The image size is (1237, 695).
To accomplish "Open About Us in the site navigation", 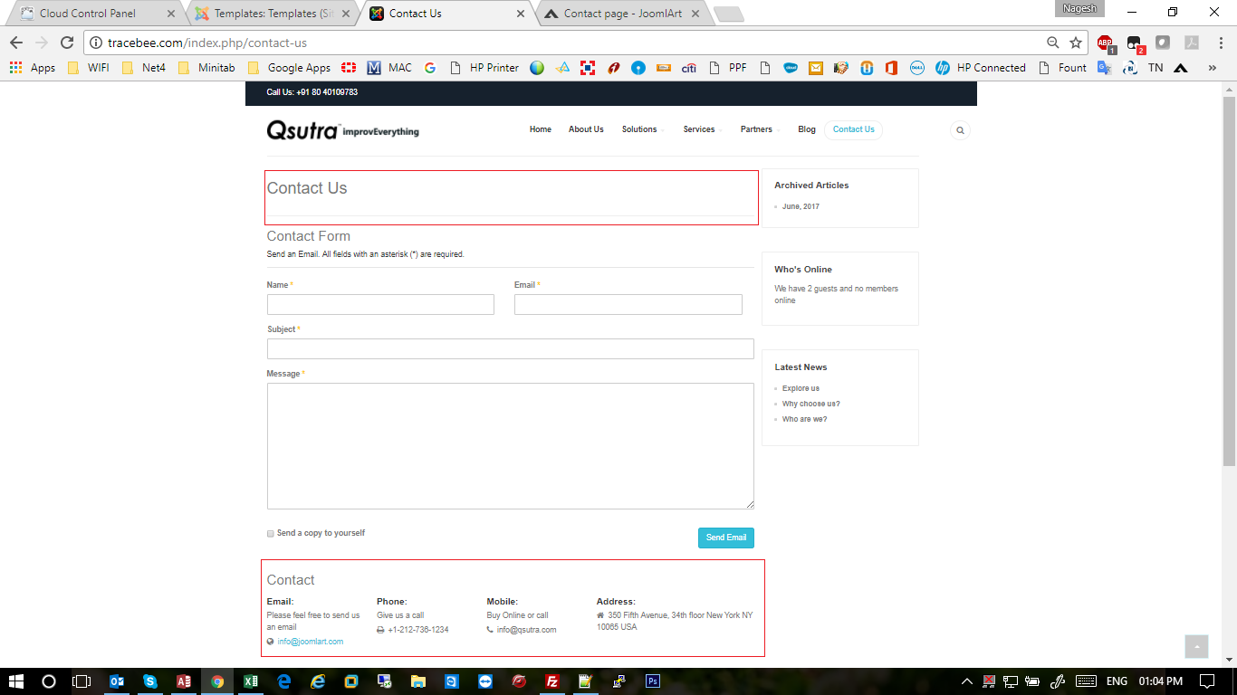I will point(586,129).
